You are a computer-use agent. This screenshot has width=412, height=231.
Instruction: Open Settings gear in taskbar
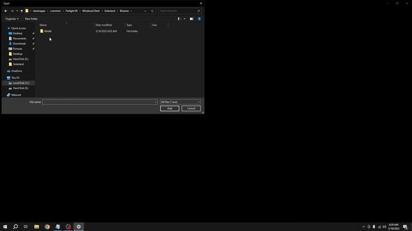click(x=79, y=227)
